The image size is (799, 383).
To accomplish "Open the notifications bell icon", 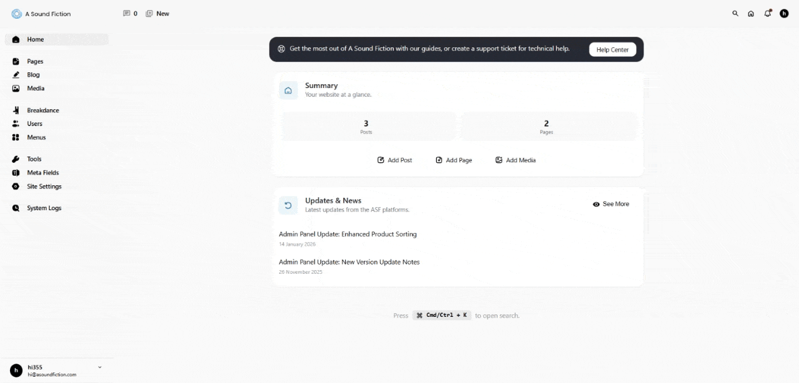I will (x=768, y=14).
